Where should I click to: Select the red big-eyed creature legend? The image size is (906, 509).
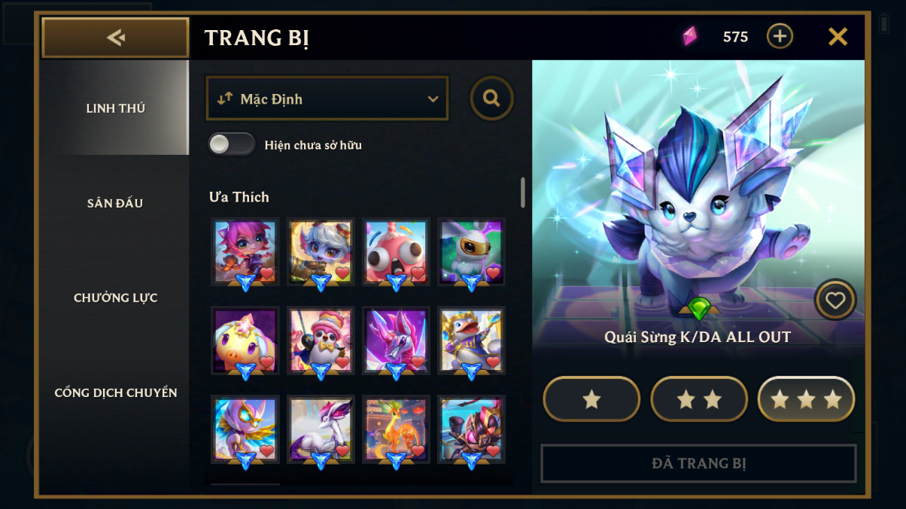(396, 252)
